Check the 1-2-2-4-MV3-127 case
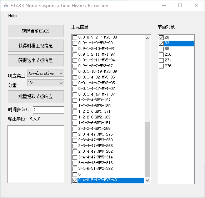 coord(75,100)
